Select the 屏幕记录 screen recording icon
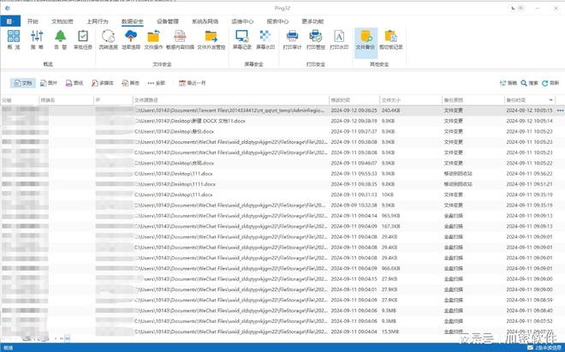 coord(241,39)
